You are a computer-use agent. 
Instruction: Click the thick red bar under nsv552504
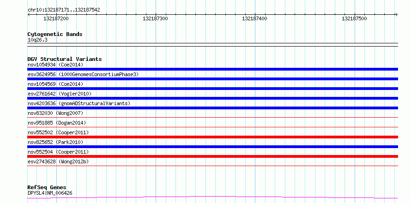[x=212, y=156]
